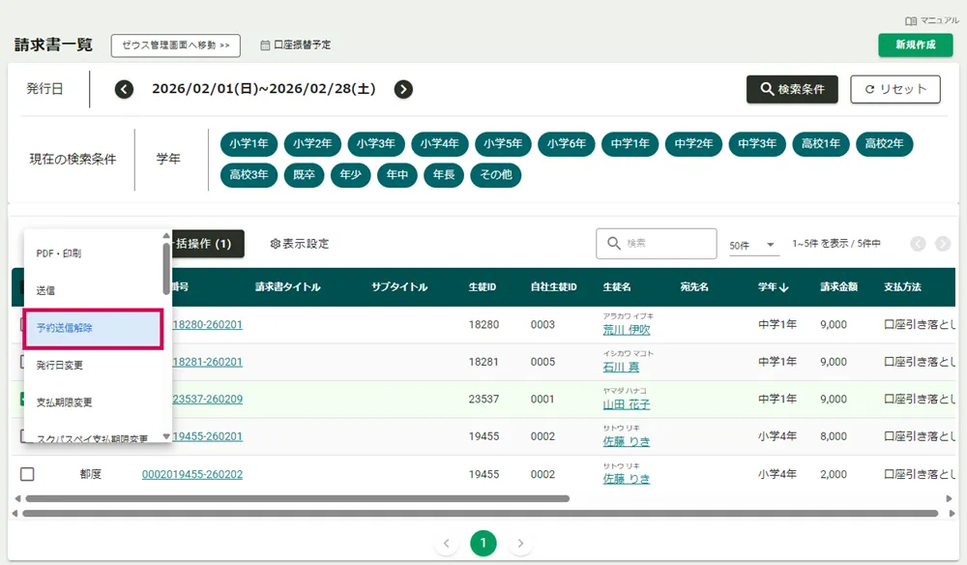Toggle the 小学1年 grade filter chip

tap(249, 144)
